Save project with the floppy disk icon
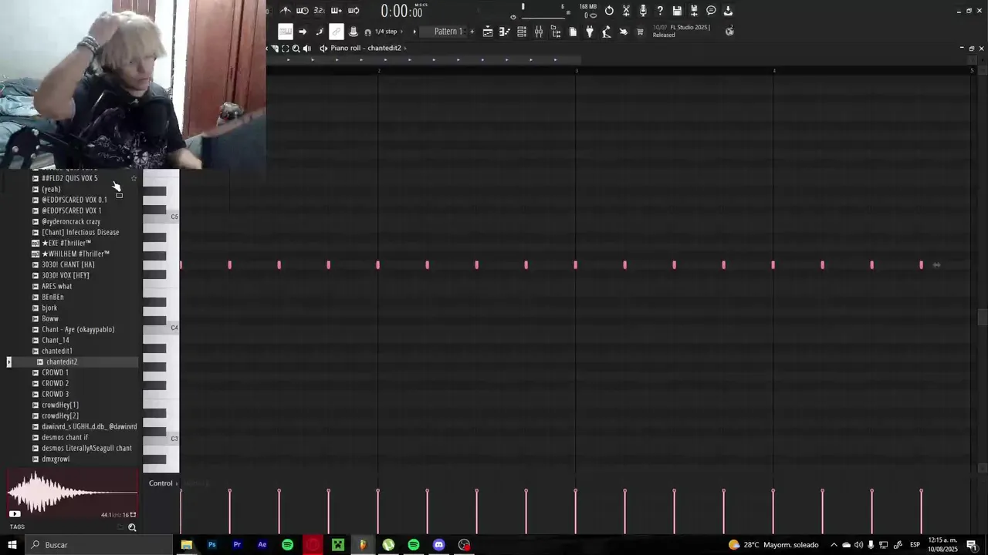 coord(677,11)
